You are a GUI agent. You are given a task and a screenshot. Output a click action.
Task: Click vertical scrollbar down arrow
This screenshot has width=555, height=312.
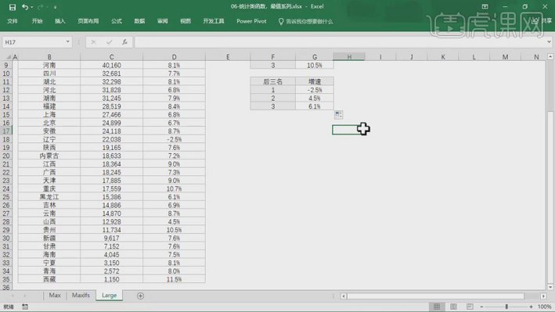550,287
